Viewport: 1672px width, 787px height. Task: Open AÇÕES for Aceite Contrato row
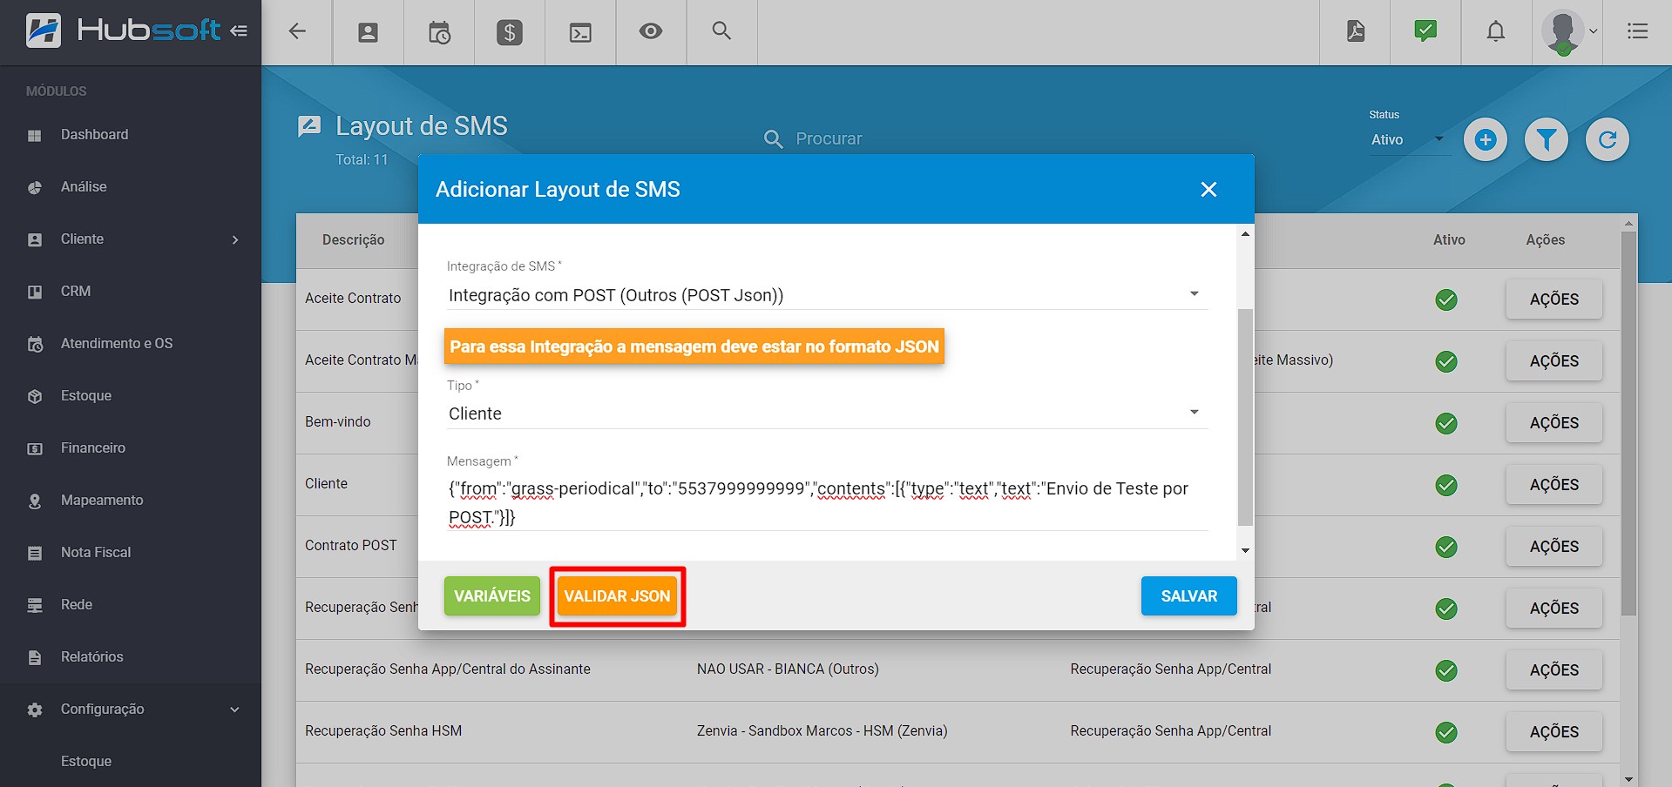click(1554, 299)
